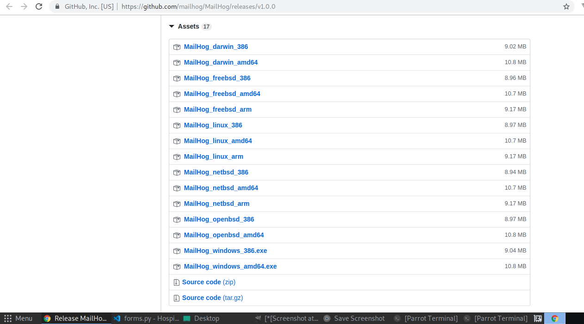Download MailHog_freebsd_arm

tap(218, 109)
